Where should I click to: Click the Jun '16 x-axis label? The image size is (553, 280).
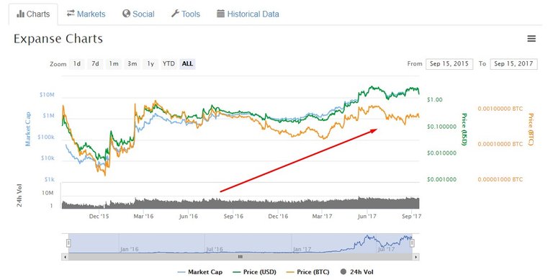[x=189, y=216]
